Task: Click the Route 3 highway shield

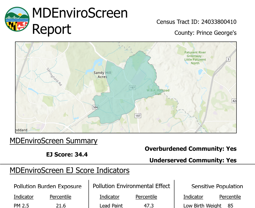Action: pyautogui.click(x=228, y=59)
